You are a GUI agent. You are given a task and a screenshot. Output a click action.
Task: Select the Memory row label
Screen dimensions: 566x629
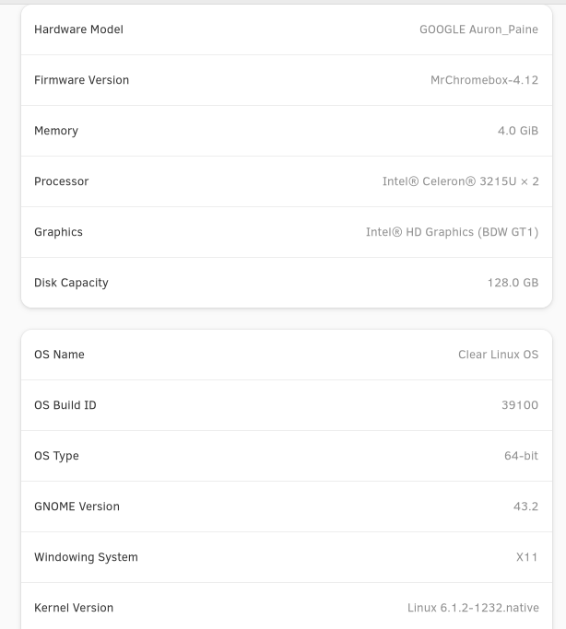(56, 131)
